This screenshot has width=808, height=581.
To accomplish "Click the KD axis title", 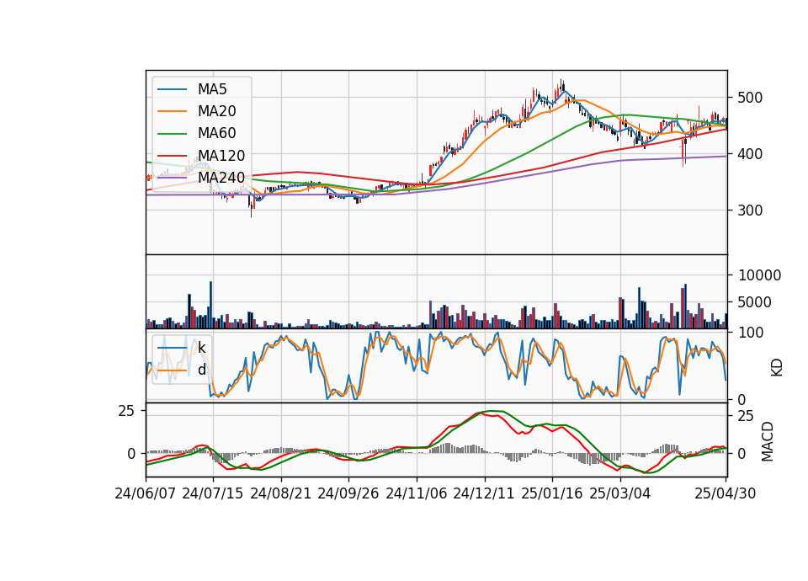I will pyautogui.click(x=777, y=368).
